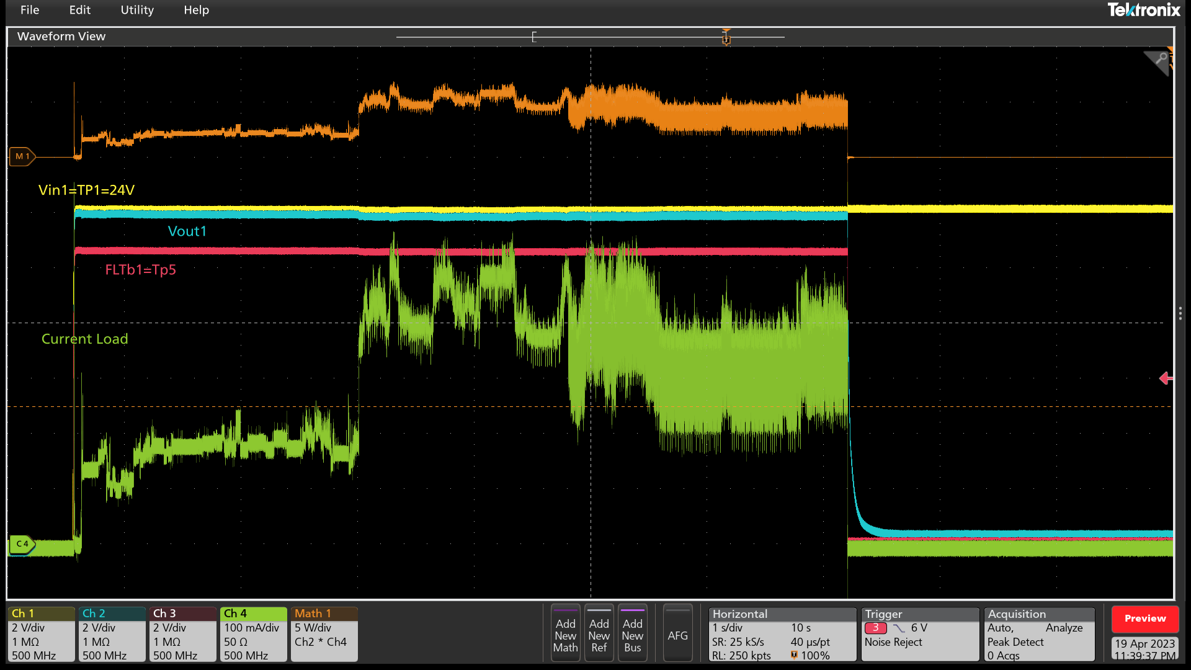Click the date and time display

(x=1145, y=649)
